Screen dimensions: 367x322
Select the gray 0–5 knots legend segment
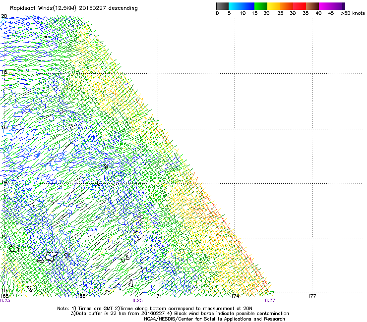coord(223,6)
